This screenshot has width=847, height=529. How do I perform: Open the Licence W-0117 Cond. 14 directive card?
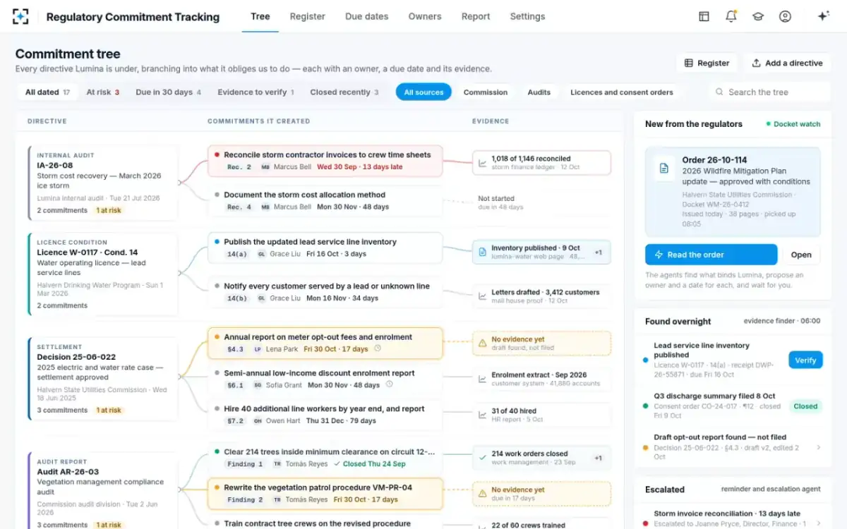pos(103,274)
